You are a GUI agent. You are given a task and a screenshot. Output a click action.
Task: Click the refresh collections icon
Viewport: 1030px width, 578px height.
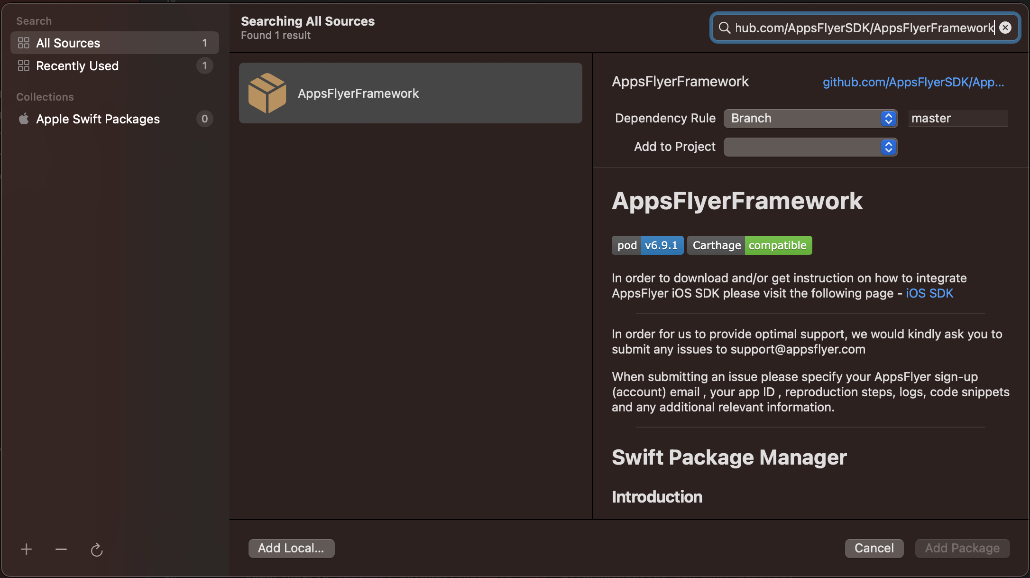click(97, 550)
